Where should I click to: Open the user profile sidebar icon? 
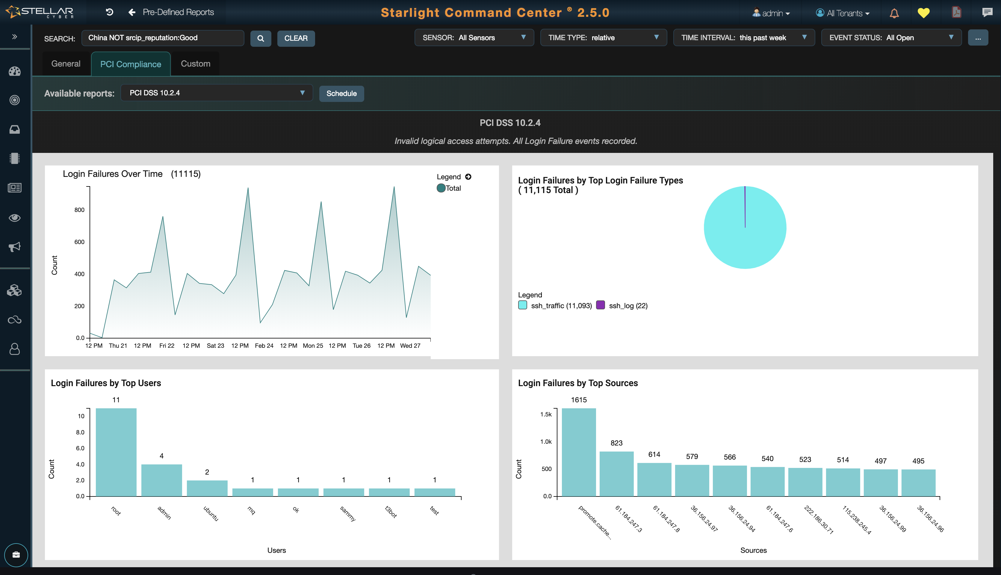point(15,349)
